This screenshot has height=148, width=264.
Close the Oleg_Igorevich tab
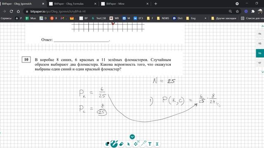43,4
